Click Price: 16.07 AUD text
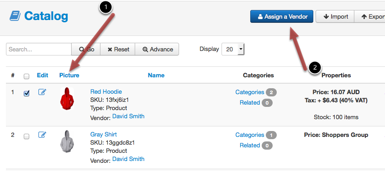 click(336, 92)
